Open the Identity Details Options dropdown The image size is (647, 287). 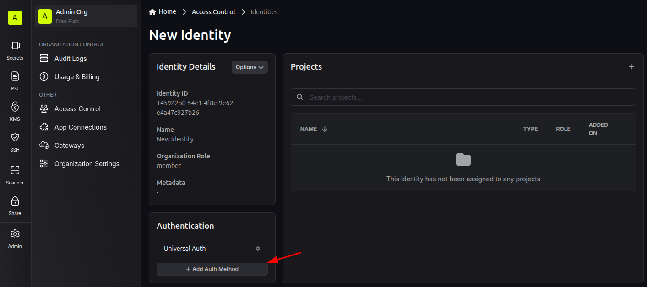pyautogui.click(x=250, y=67)
